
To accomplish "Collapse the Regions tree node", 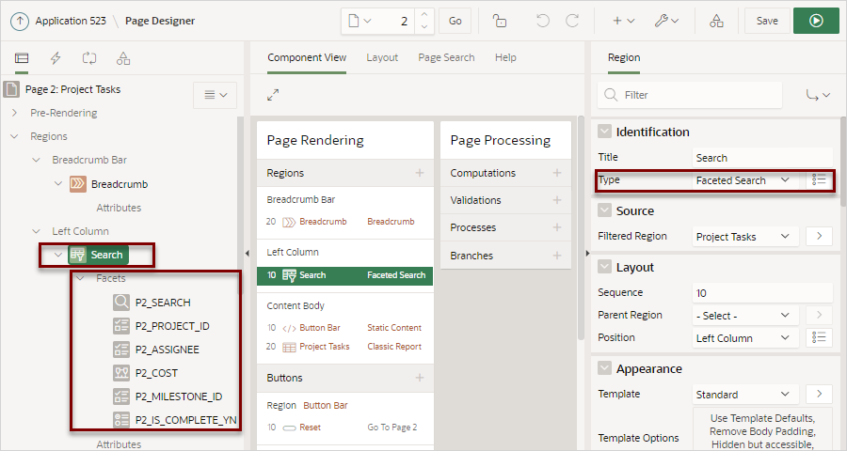I will [x=14, y=136].
